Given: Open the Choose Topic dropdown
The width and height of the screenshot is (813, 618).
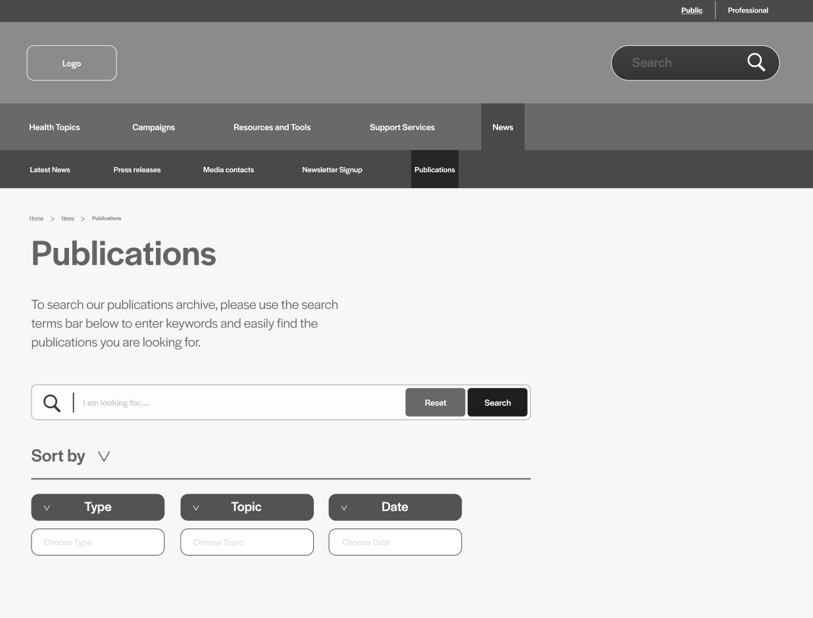Looking at the screenshot, I should (247, 542).
